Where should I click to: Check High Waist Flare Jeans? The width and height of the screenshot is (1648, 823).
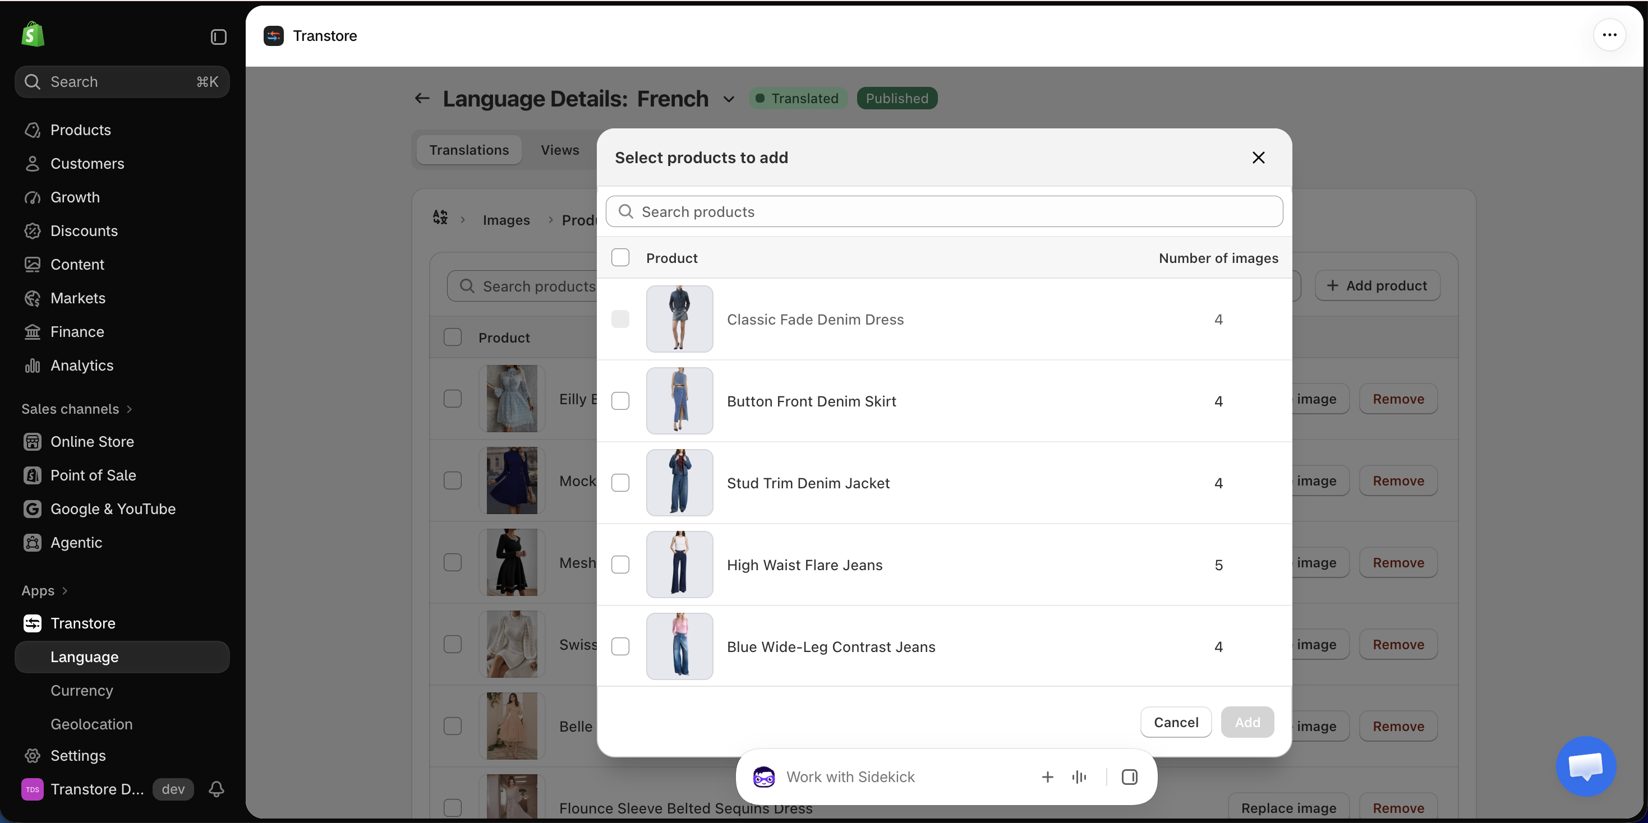pyautogui.click(x=620, y=565)
